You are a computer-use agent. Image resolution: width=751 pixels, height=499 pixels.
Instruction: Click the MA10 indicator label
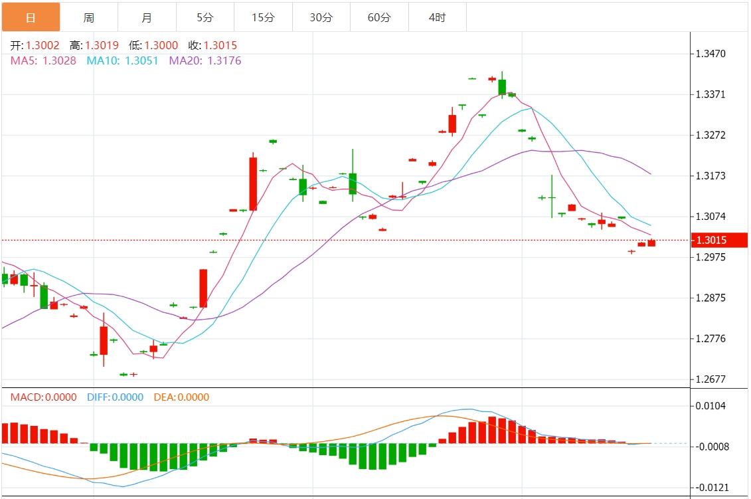122,60
